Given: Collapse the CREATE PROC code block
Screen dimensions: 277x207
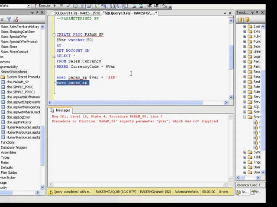Looking at the screenshot, I should 54,34.
